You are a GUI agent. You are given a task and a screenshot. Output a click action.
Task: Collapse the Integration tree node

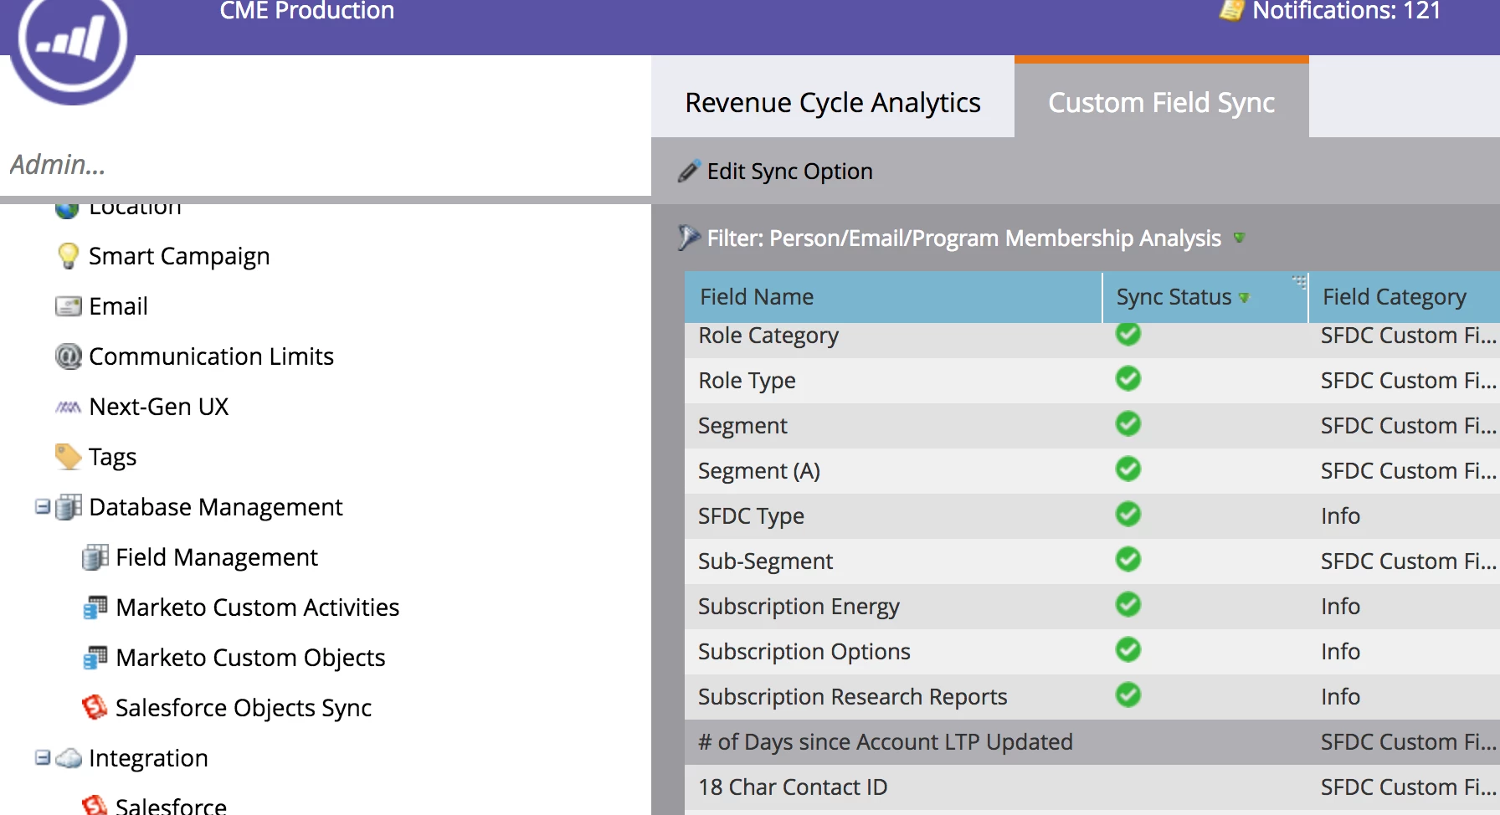pyautogui.click(x=42, y=758)
